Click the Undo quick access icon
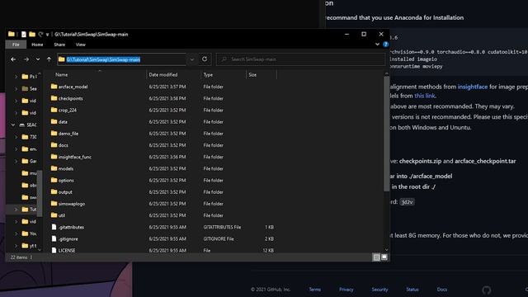Screen dimensions: 528x297 (x=40, y=34)
